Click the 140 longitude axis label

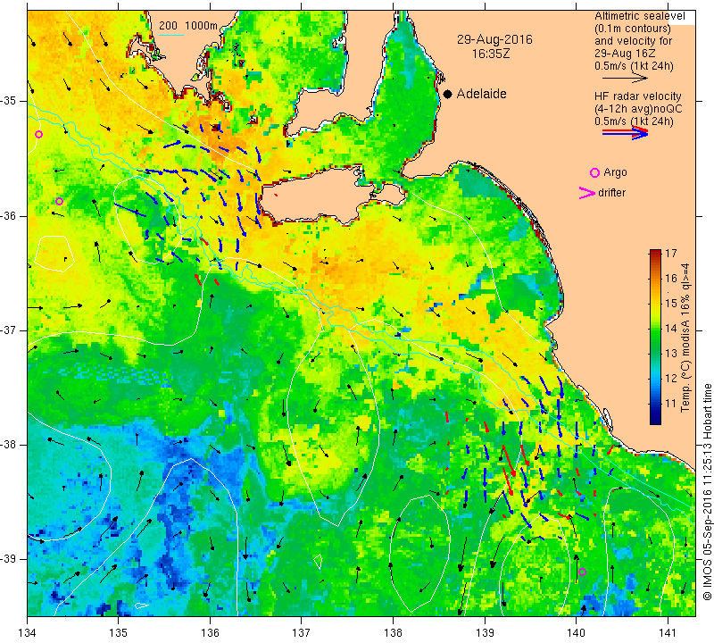click(x=576, y=632)
